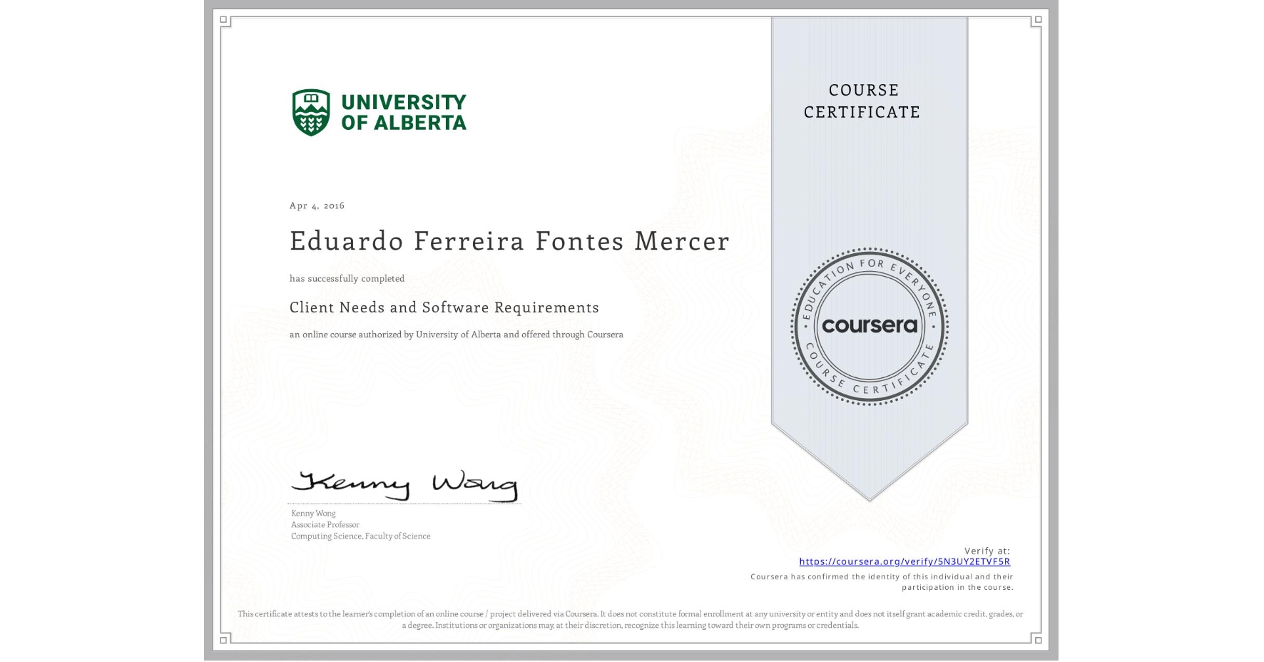Click the printed name 'Kenny Wong'

313,513
